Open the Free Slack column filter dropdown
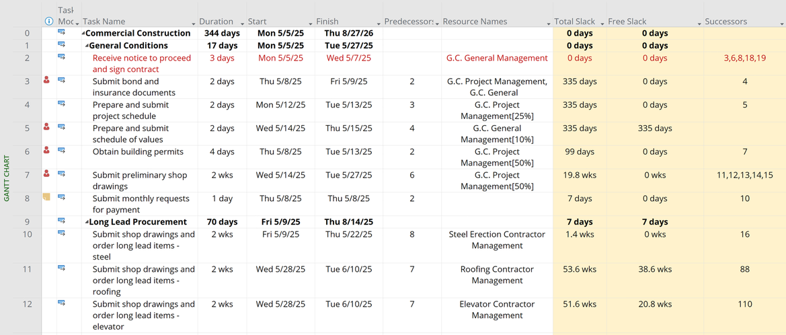Viewport: 786px width, 335px height. [x=700, y=23]
